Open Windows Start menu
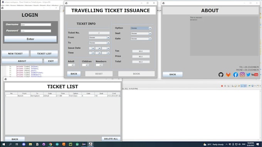 [3, 144]
